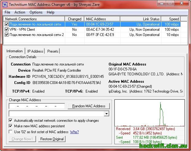Click the new MAC address input field
This screenshot has height=151, width=191.
37,106
